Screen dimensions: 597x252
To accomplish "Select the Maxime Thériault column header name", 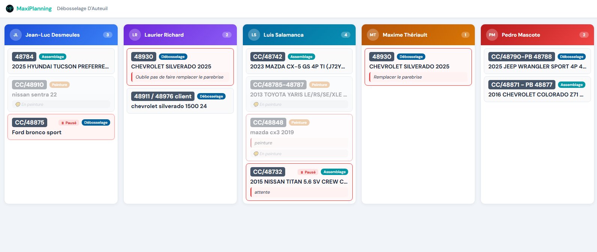I will [405, 35].
